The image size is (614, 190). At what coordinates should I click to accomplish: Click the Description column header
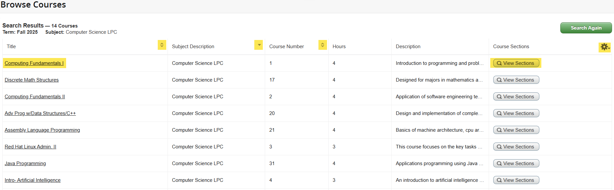click(408, 47)
